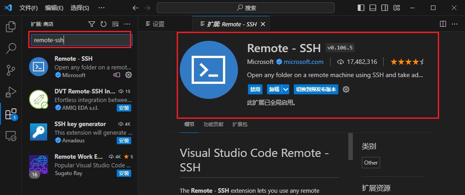
Task: Switch to the 设置 tab
Action: click(x=155, y=24)
